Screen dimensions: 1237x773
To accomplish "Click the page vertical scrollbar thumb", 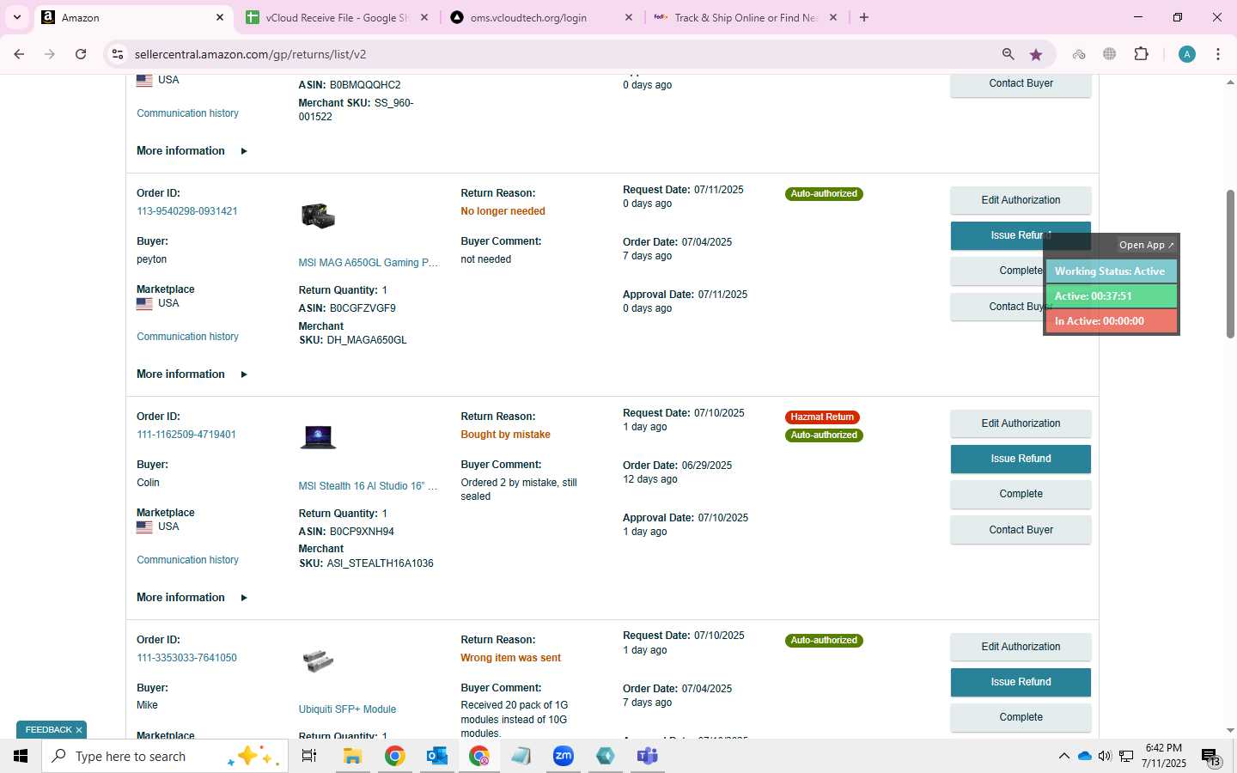I will (x=1230, y=263).
